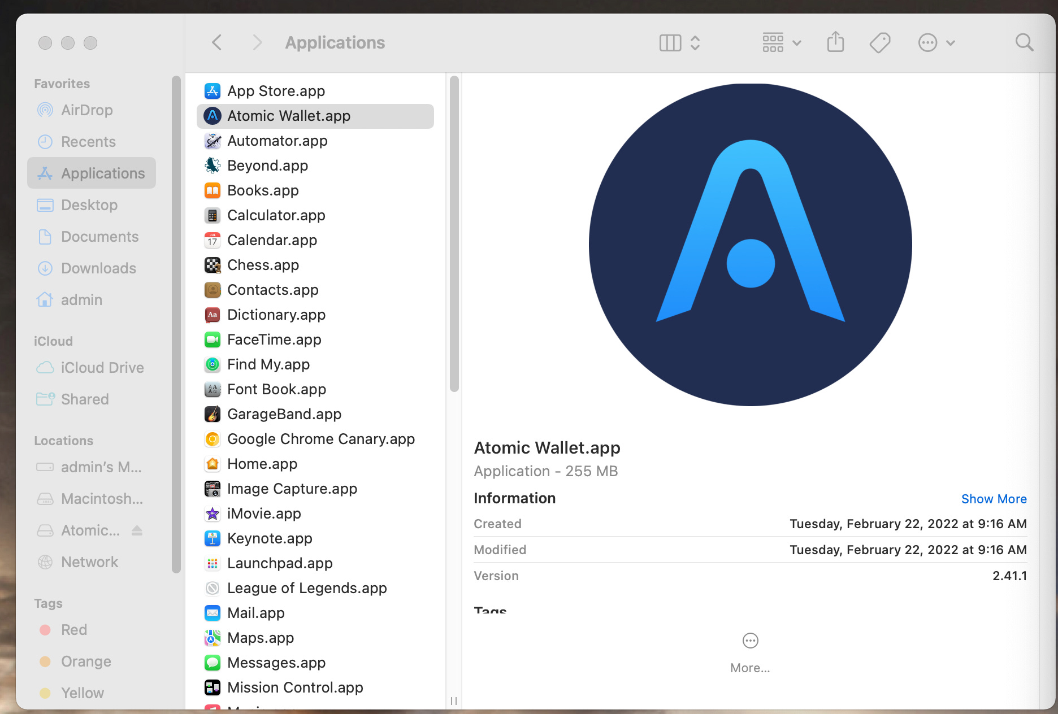The width and height of the screenshot is (1058, 714).
Task: Click the iMovie app icon
Action: tap(213, 513)
